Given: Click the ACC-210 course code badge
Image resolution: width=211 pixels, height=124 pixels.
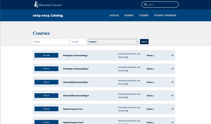Looking at the screenshot, I should tap(46, 69).
